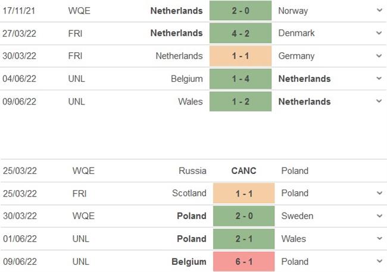This screenshot has width=387, height=272.
Task: Click the Russia team name
Action: (x=192, y=170)
